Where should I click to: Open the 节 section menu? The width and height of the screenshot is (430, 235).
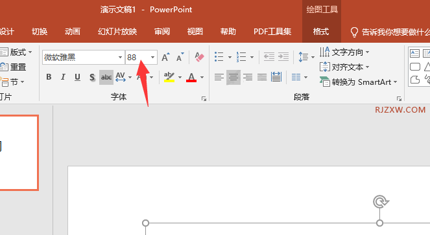click(12, 82)
